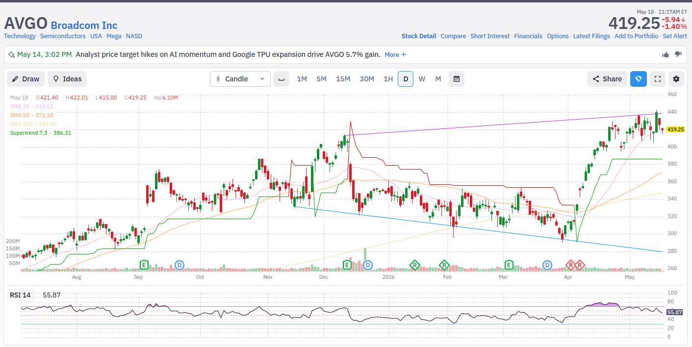The image size is (692, 347).
Task: Open the Mega market cap link
Action: 114,36
